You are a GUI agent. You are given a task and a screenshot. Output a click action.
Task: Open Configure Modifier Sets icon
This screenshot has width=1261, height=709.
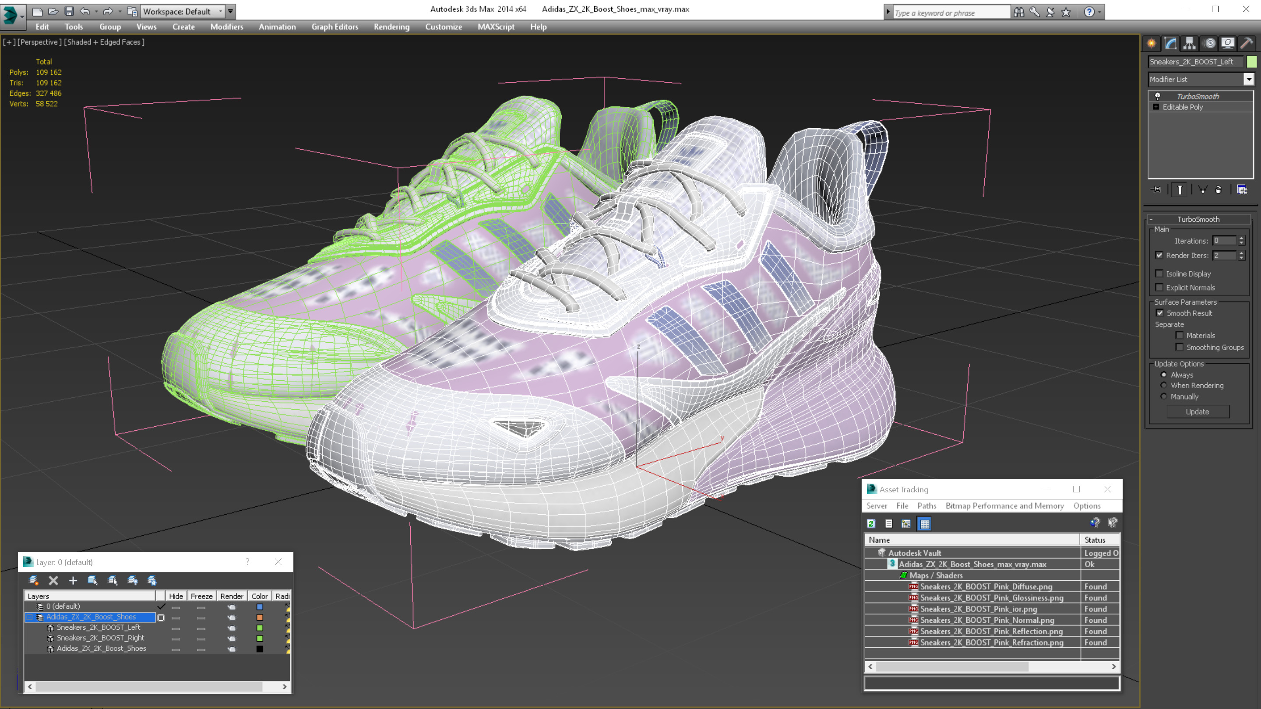[1242, 190]
